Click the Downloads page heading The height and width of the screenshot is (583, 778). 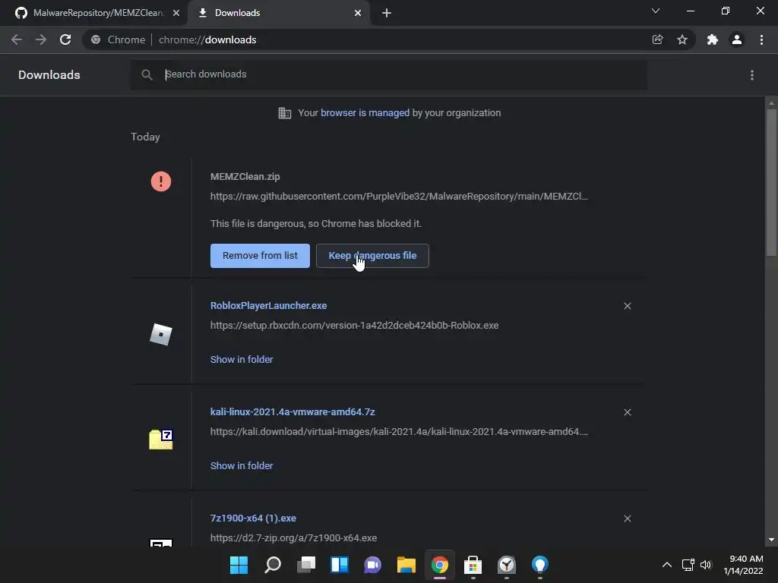pyautogui.click(x=49, y=75)
